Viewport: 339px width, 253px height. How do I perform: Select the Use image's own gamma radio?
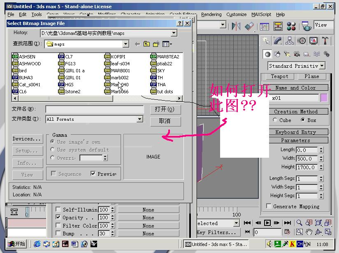pos(52,142)
